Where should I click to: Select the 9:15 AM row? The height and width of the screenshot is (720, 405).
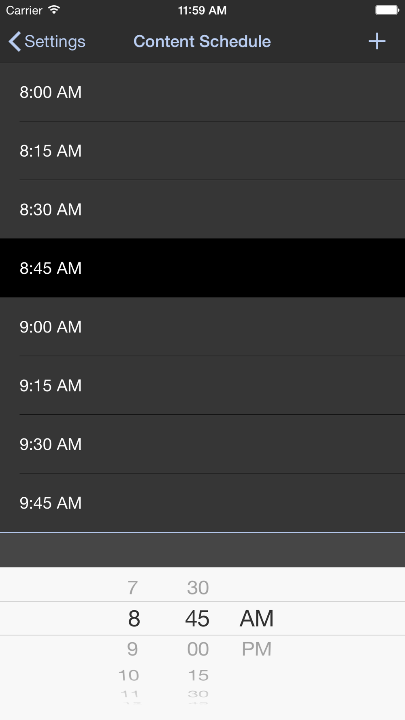click(x=202, y=386)
